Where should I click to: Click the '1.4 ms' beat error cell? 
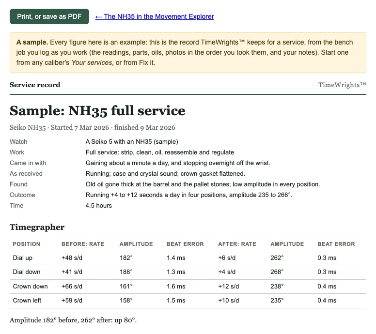pyautogui.click(x=176, y=258)
